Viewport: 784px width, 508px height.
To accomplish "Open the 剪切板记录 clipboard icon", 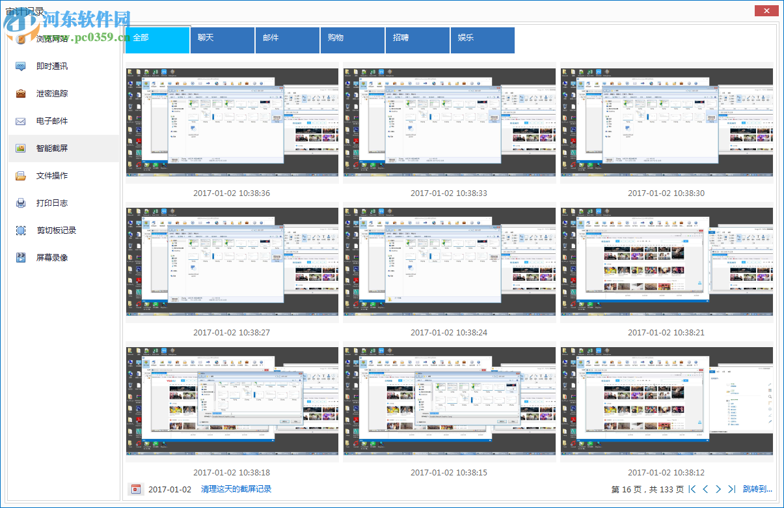I will tap(21, 231).
